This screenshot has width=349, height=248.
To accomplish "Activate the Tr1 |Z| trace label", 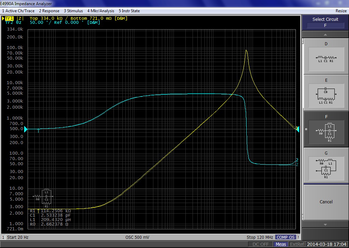I will 15,18.
